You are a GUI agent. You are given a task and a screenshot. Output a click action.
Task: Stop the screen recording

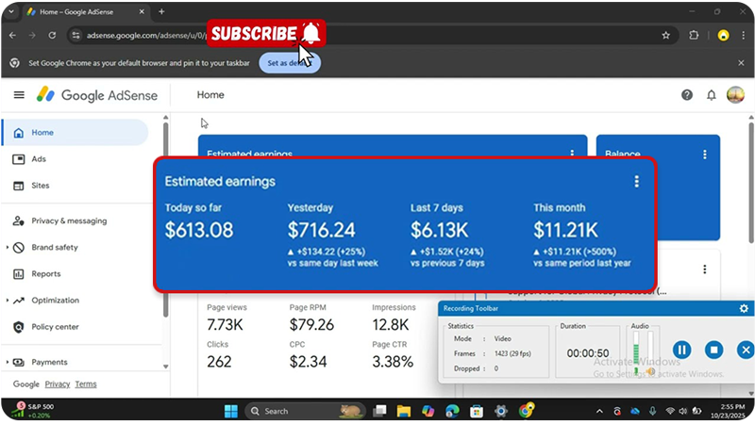714,350
